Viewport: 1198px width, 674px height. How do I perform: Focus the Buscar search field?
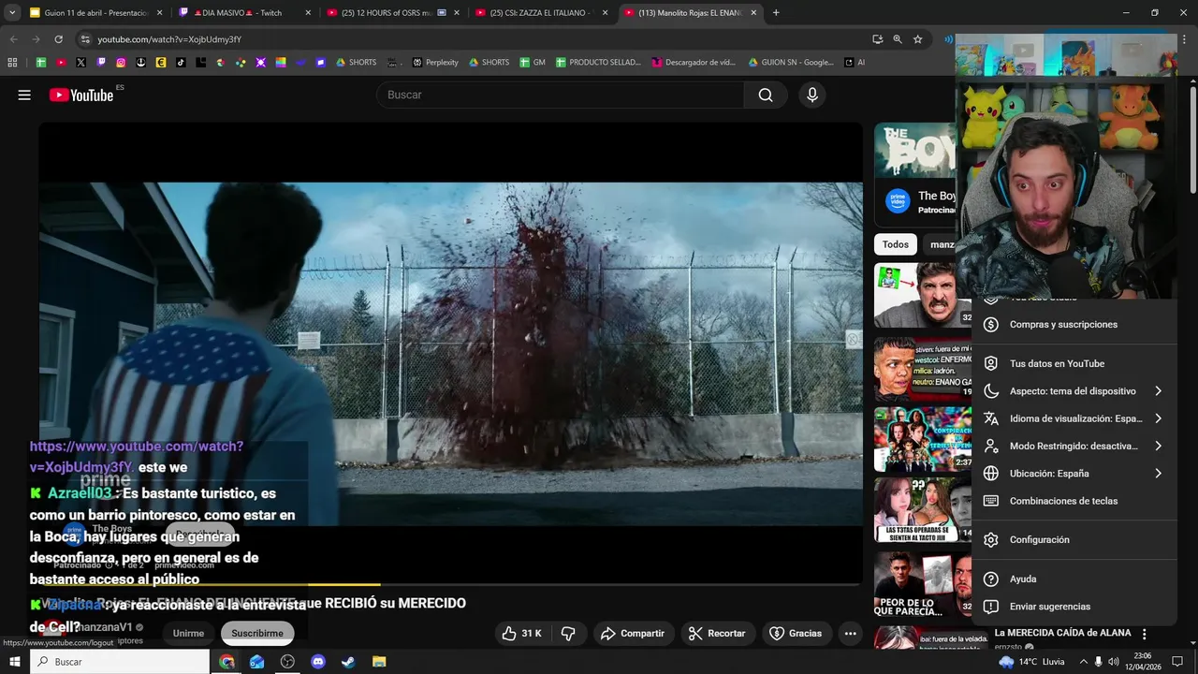562,95
